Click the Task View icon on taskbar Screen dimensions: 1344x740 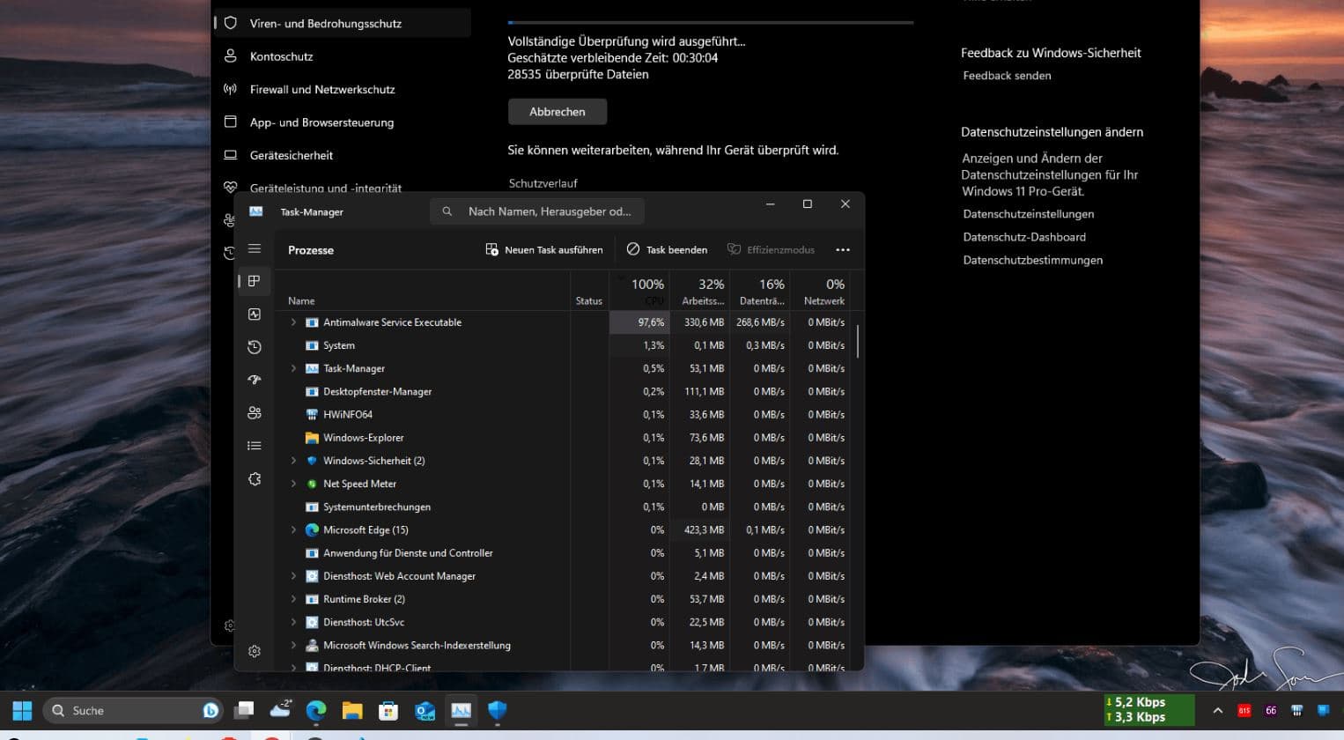(x=244, y=710)
